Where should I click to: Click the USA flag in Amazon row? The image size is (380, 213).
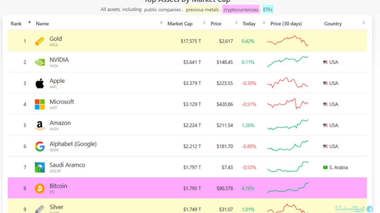point(325,125)
